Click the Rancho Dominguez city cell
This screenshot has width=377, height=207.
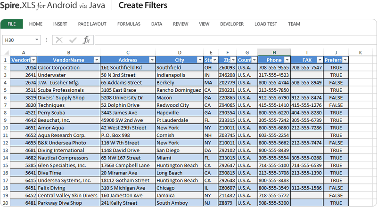pos(179,90)
